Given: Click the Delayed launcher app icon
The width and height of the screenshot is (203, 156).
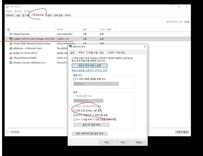Looking at the screenshot, I should click(11, 34).
